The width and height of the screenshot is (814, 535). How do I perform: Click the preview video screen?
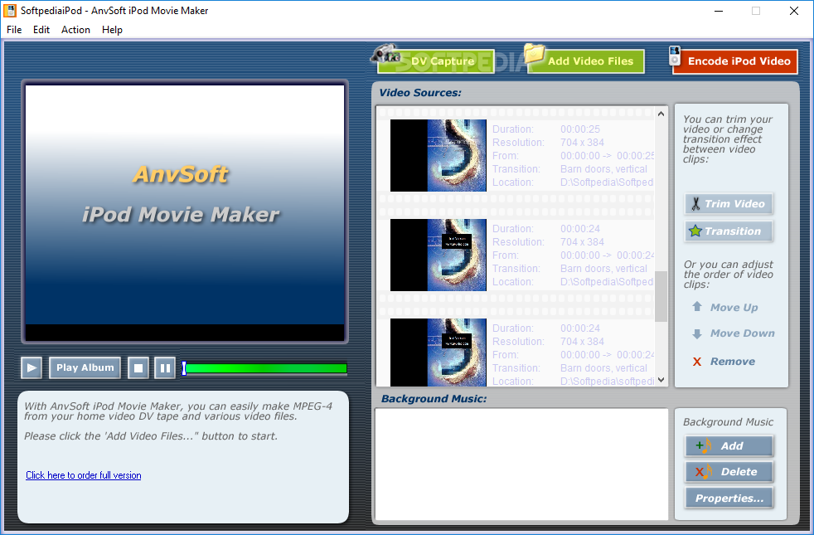pos(185,212)
